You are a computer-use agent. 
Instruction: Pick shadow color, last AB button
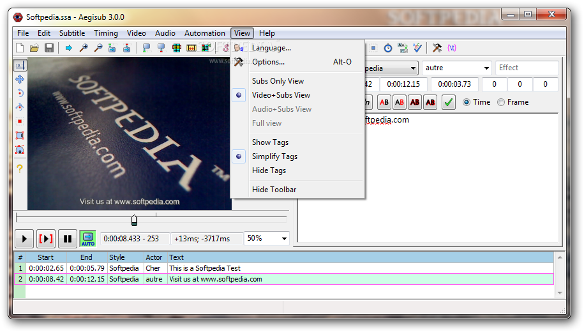point(430,102)
